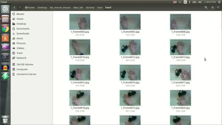Select thumbnail 1_frame0008.jpg
This screenshot has width=222, height=125.
[x=180, y=22]
